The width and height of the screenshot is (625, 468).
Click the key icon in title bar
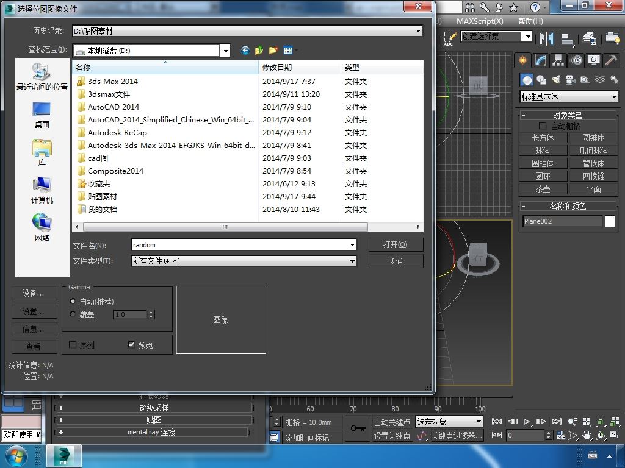click(x=484, y=7)
